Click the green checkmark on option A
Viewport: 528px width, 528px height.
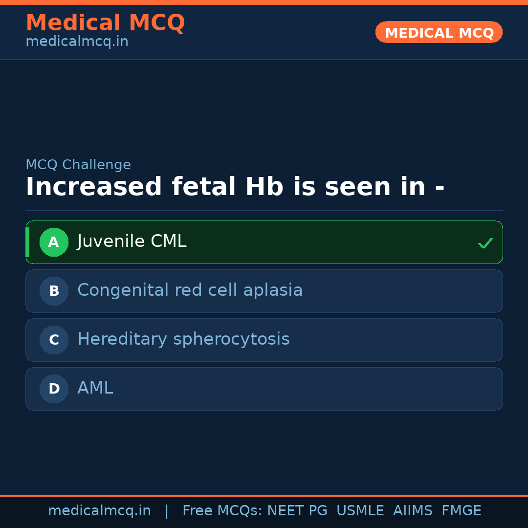tap(485, 243)
